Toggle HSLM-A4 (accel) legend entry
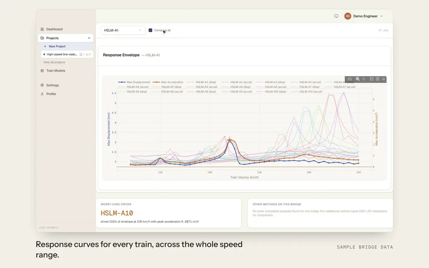 (133, 87)
